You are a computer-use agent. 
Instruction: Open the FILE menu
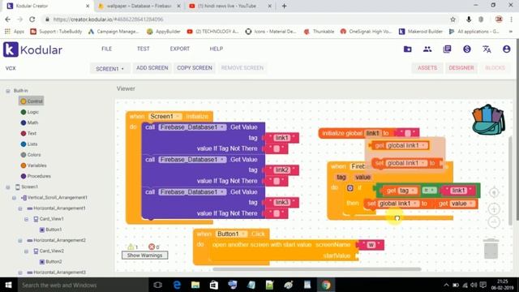point(106,49)
